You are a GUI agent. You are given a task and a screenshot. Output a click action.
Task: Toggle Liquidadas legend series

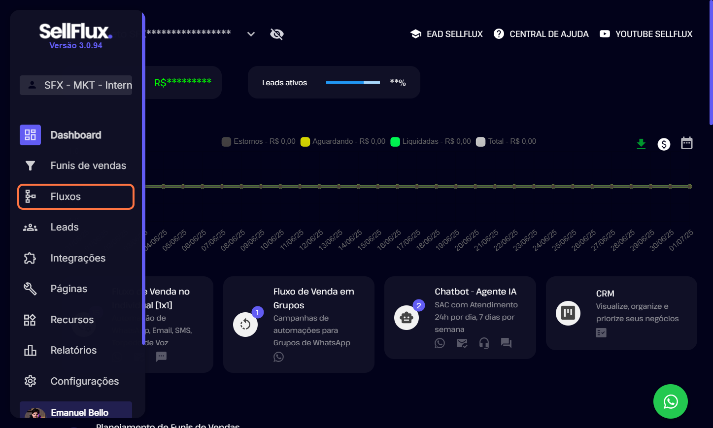coord(431,141)
